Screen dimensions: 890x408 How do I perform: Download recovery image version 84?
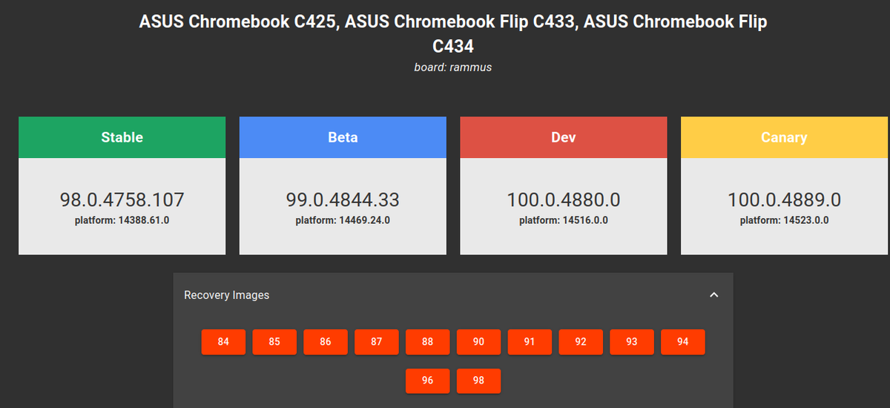[x=223, y=342]
